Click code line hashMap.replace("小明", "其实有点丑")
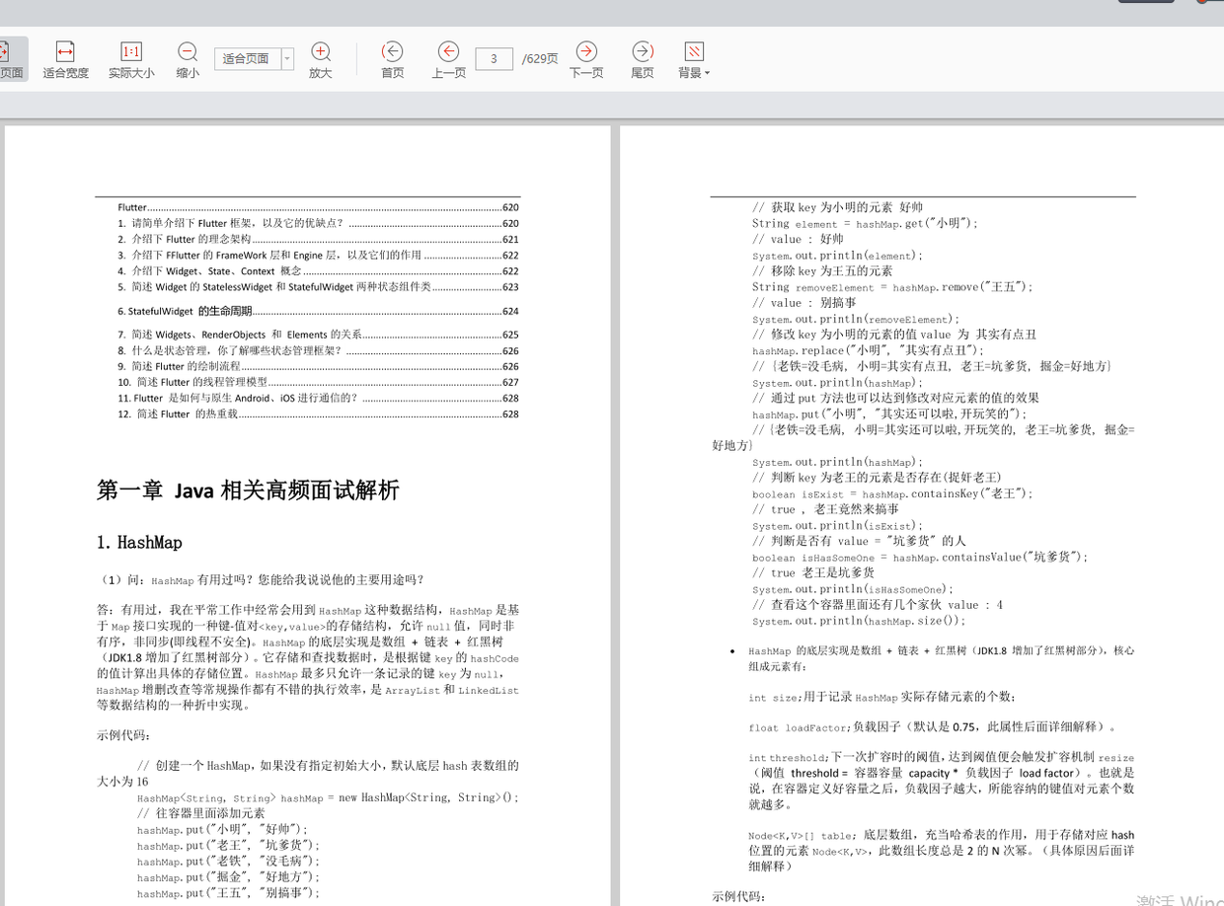This screenshot has height=906, width=1224. (x=869, y=350)
